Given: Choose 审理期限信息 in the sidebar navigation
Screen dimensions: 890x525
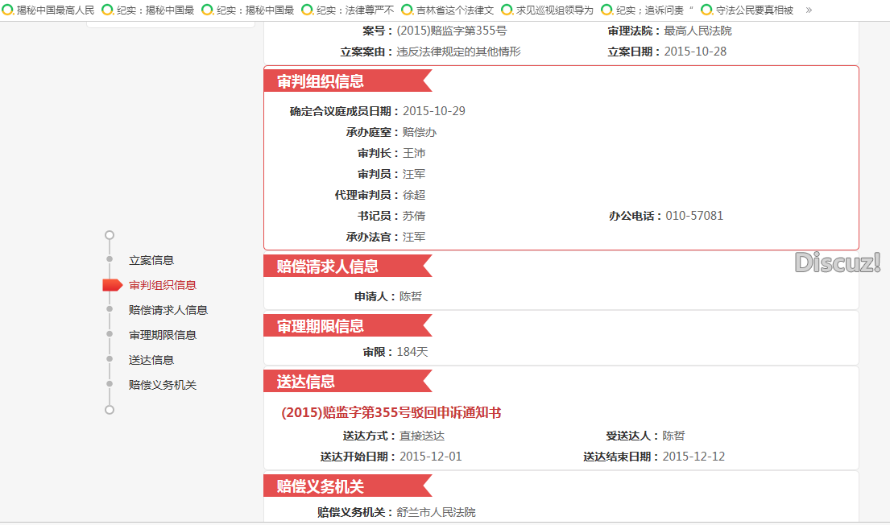Looking at the screenshot, I should pos(163,336).
